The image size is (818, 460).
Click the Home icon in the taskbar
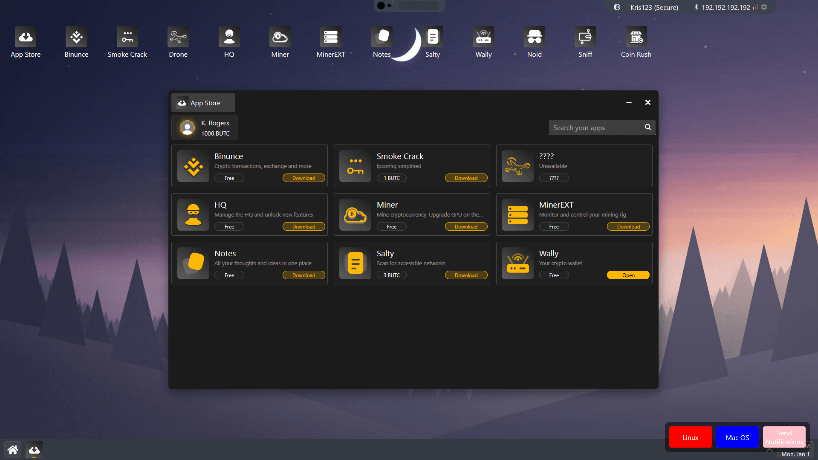click(13, 450)
